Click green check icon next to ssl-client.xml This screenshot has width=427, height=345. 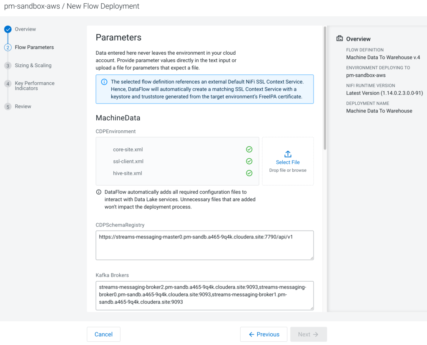(x=249, y=161)
